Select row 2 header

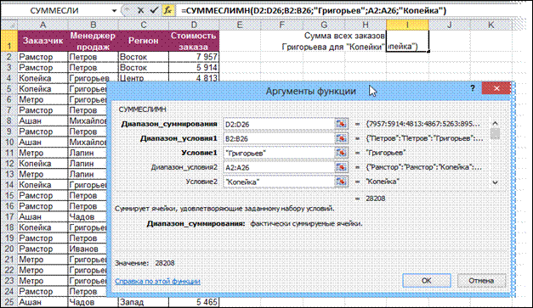click(9, 57)
